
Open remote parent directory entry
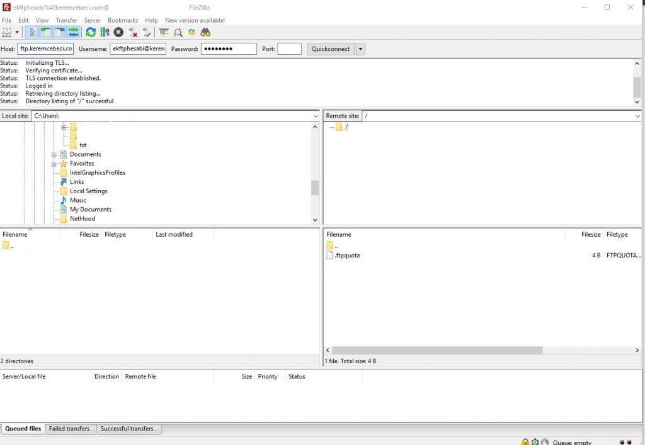coord(333,245)
